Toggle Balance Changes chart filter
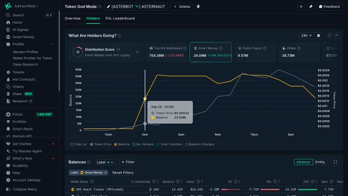This screenshot has height=196, width=348. point(200,144)
